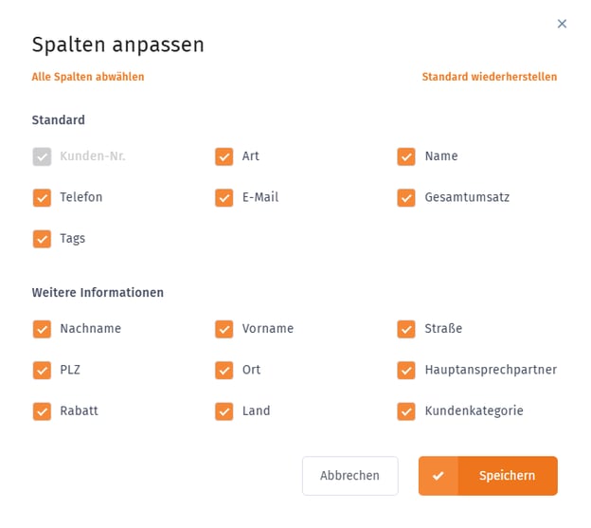This screenshot has height=528, width=591.
Task: Uncheck the Tags checkbox
Action: pyautogui.click(x=42, y=239)
